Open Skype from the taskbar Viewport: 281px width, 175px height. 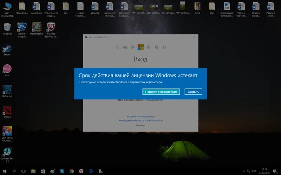tap(62, 171)
